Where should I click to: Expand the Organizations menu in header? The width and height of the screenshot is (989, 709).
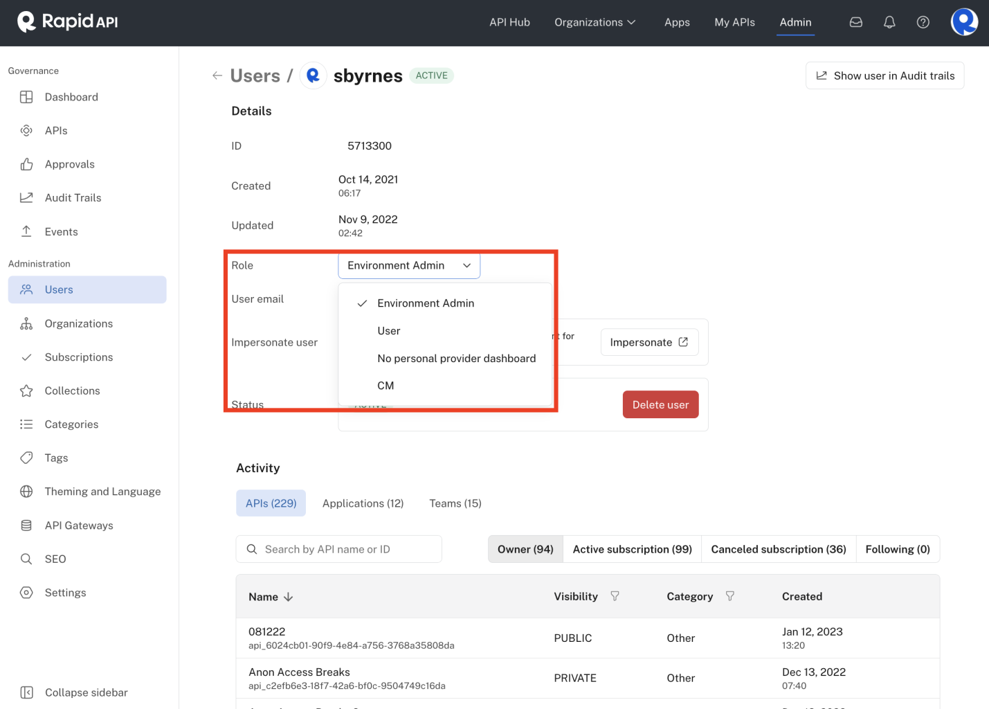595,22
